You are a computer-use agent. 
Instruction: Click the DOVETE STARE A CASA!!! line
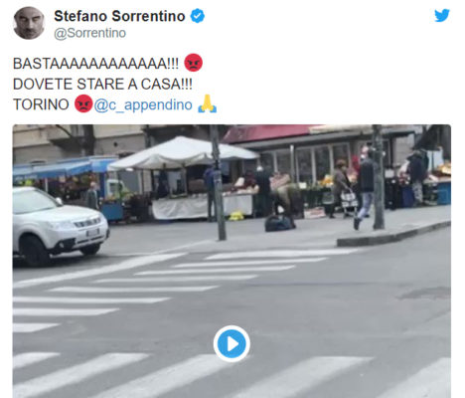(102, 84)
